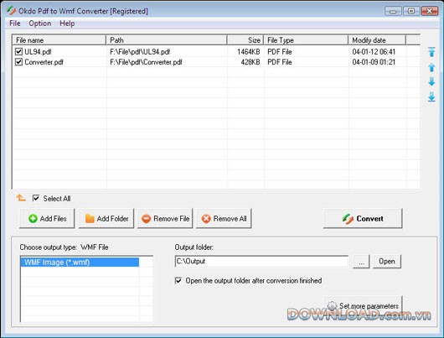Start conversion with the Convert button

(363, 218)
